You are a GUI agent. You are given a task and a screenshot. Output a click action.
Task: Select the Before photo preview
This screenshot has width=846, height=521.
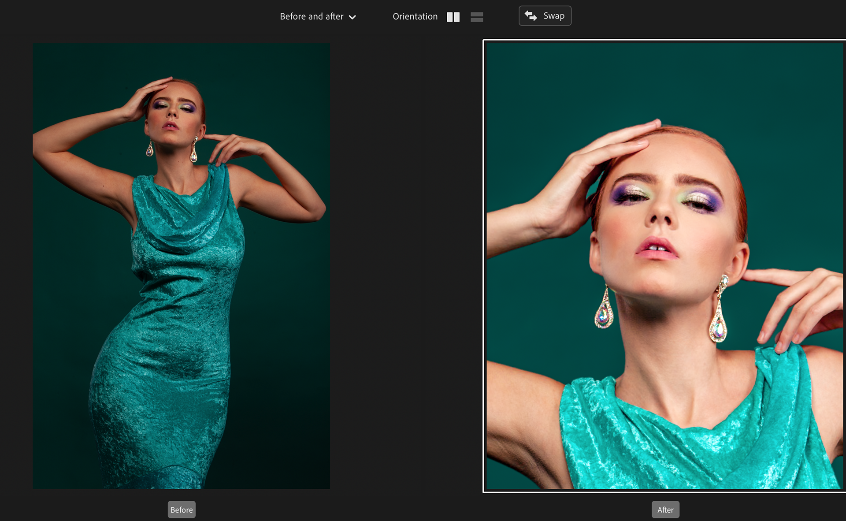click(181, 266)
